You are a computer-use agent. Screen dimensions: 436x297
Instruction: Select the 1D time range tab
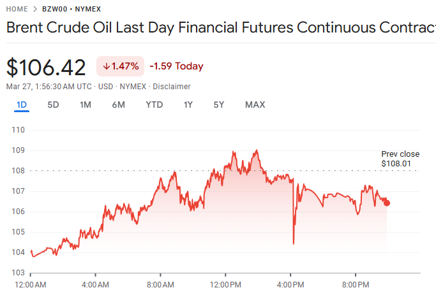point(22,105)
